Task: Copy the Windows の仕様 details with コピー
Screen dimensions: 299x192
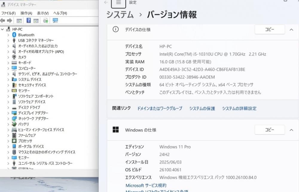Action: [x=270, y=130]
